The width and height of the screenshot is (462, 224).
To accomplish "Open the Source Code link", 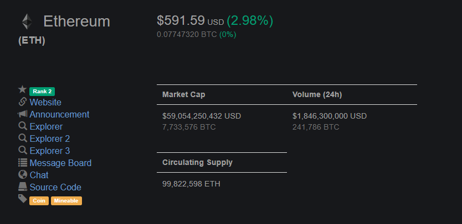I will pyautogui.click(x=55, y=187).
